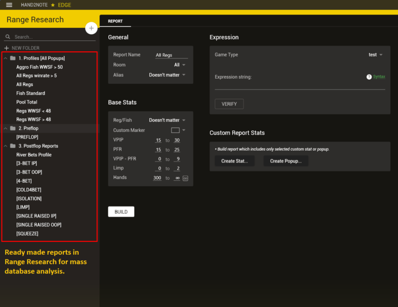
Task: Switch to the REPORT tab
Action: 115,21
